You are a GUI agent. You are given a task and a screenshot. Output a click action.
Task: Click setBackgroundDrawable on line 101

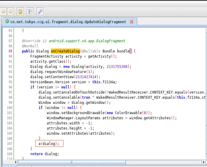(83, 113)
